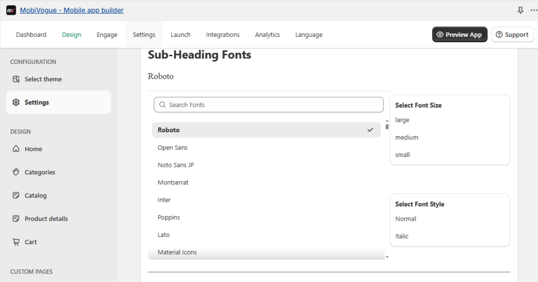This screenshot has height=282, width=538.
Task: Focus the Search Fonts input field
Action: click(x=268, y=105)
